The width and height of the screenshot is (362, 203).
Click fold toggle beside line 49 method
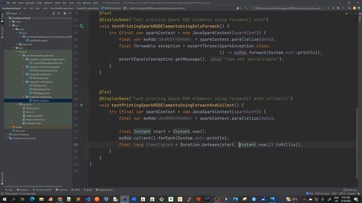88,105
